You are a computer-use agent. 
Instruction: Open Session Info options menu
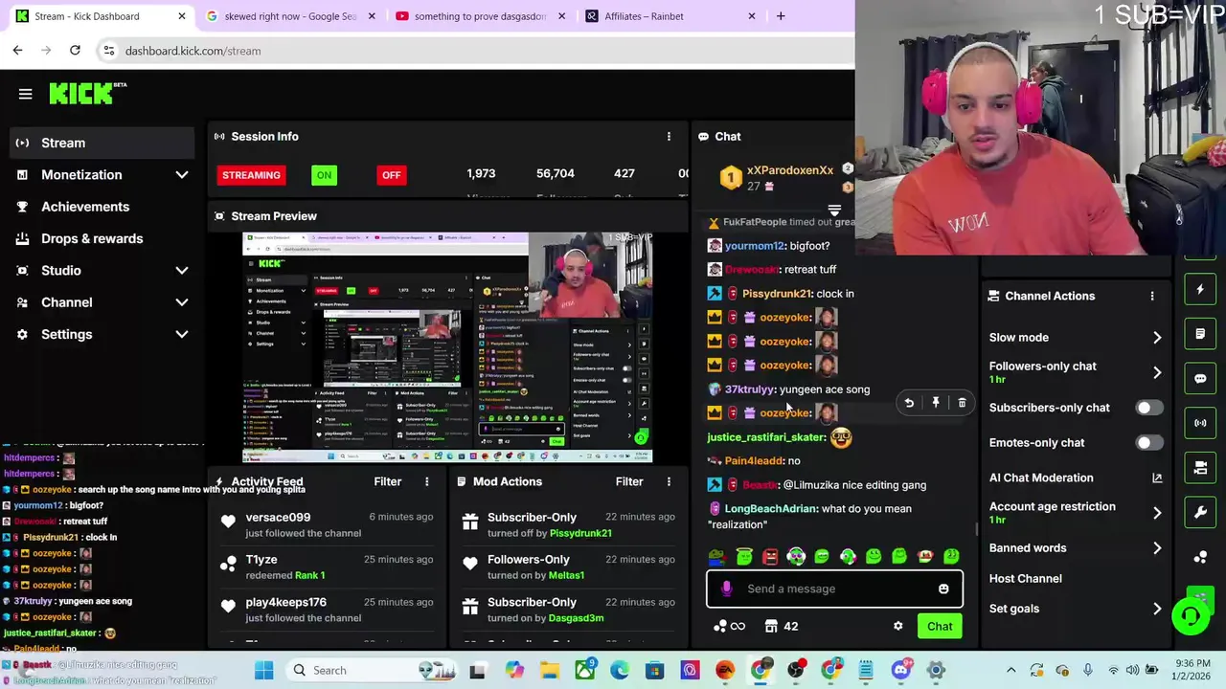pyautogui.click(x=669, y=137)
